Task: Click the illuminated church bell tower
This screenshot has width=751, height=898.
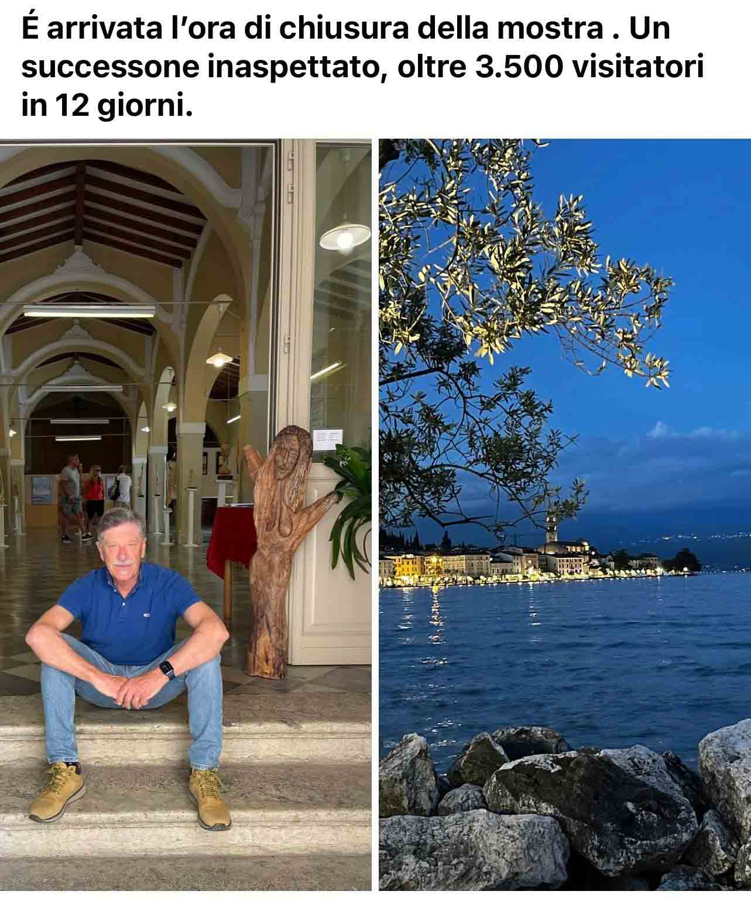Action: click(x=551, y=530)
